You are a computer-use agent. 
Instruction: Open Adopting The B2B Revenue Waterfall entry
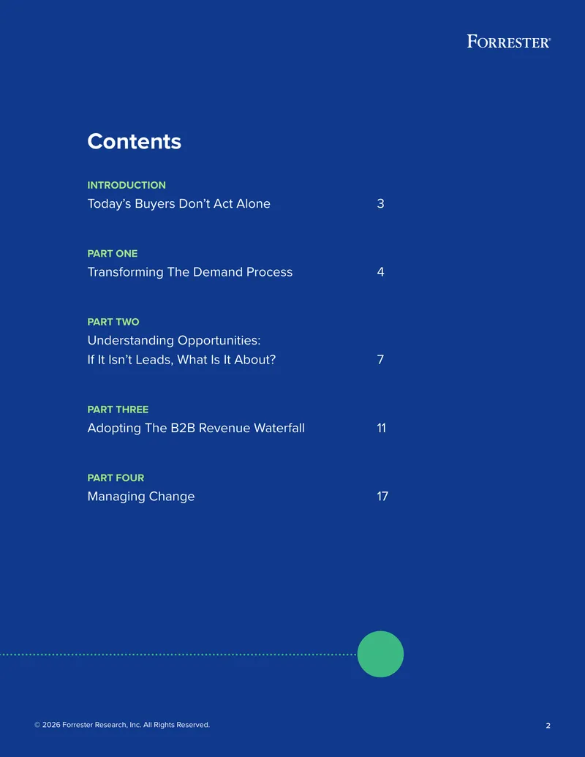(x=196, y=428)
